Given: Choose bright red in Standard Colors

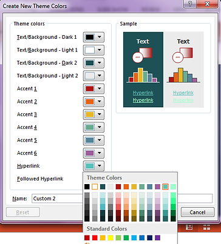Looking at the screenshot, I should coord(95,238).
